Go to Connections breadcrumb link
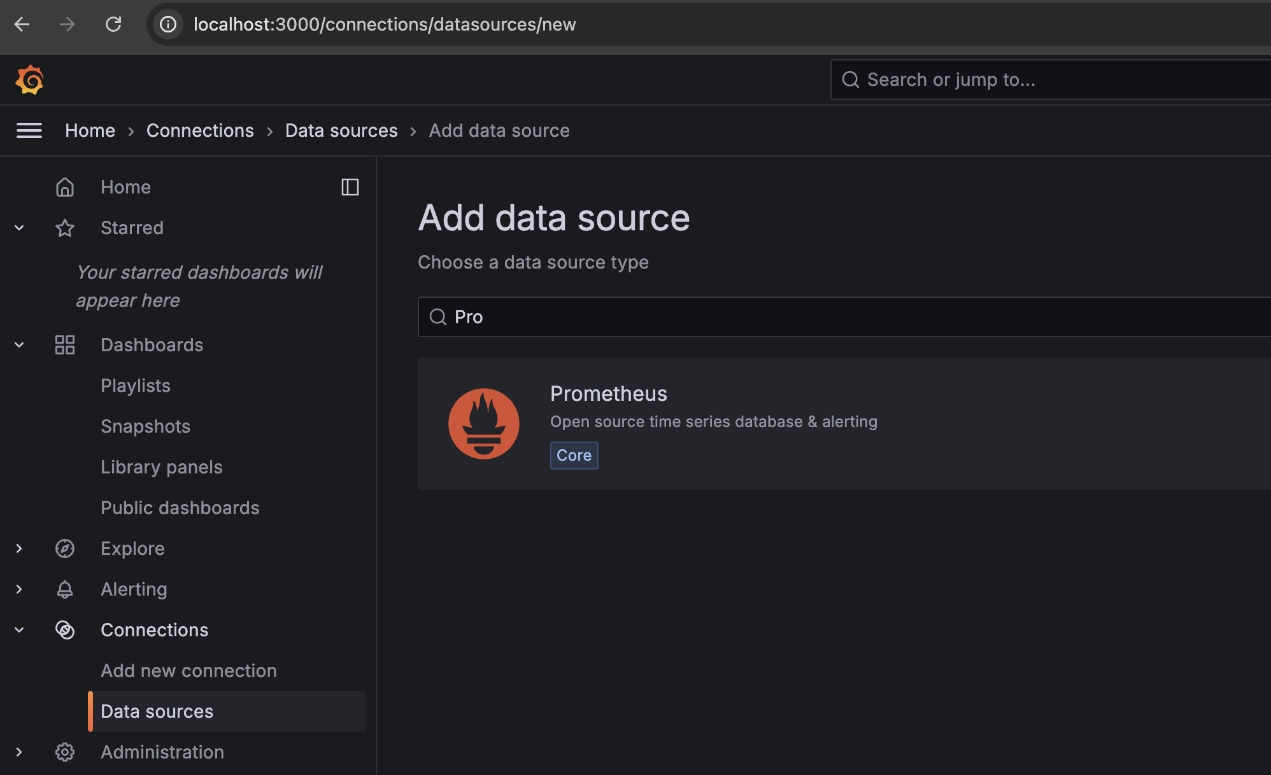The height and width of the screenshot is (775, 1271). pos(200,130)
